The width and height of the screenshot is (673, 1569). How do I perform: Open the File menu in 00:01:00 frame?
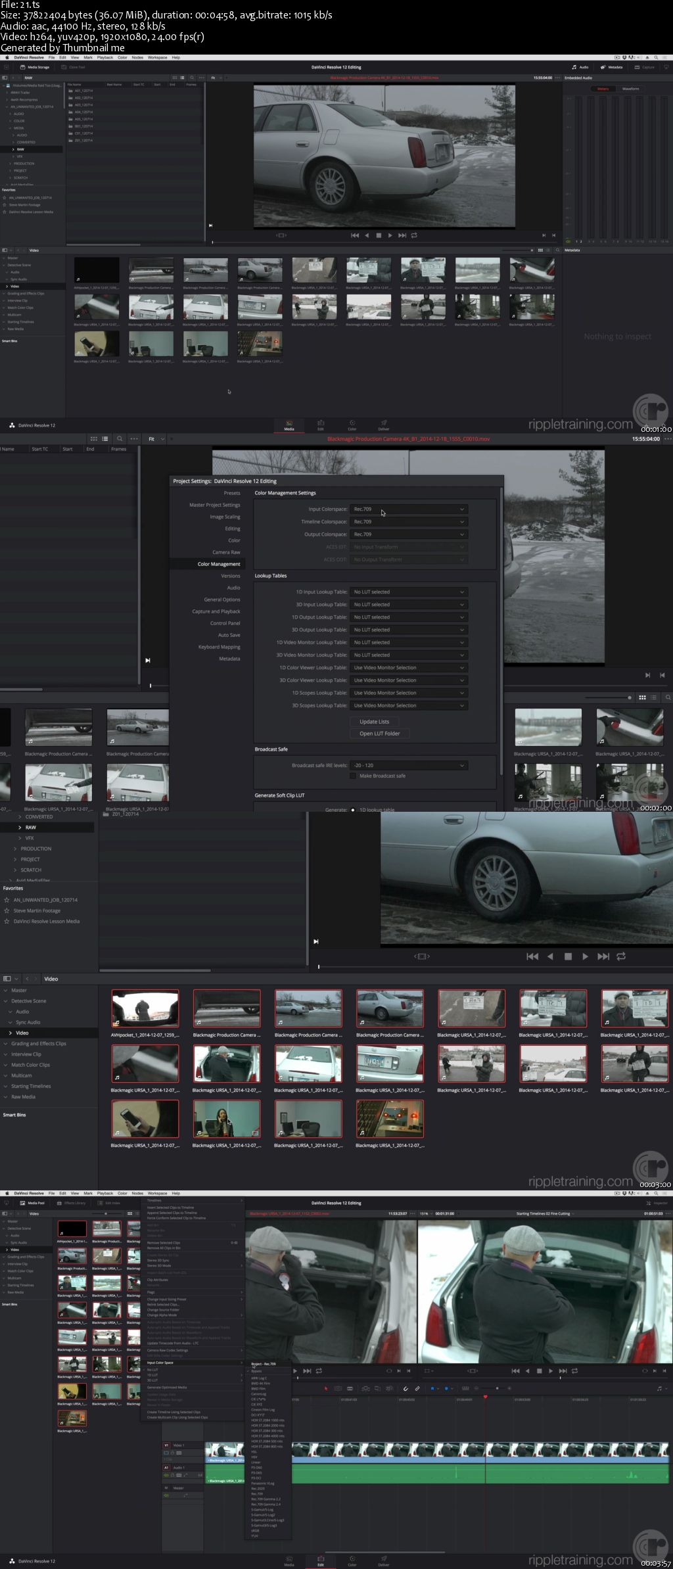pyautogui.click(x=51, y=58)
